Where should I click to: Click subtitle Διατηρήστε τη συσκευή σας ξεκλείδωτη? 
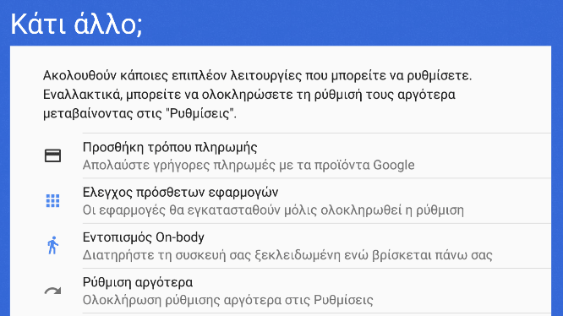click(287, 255)
